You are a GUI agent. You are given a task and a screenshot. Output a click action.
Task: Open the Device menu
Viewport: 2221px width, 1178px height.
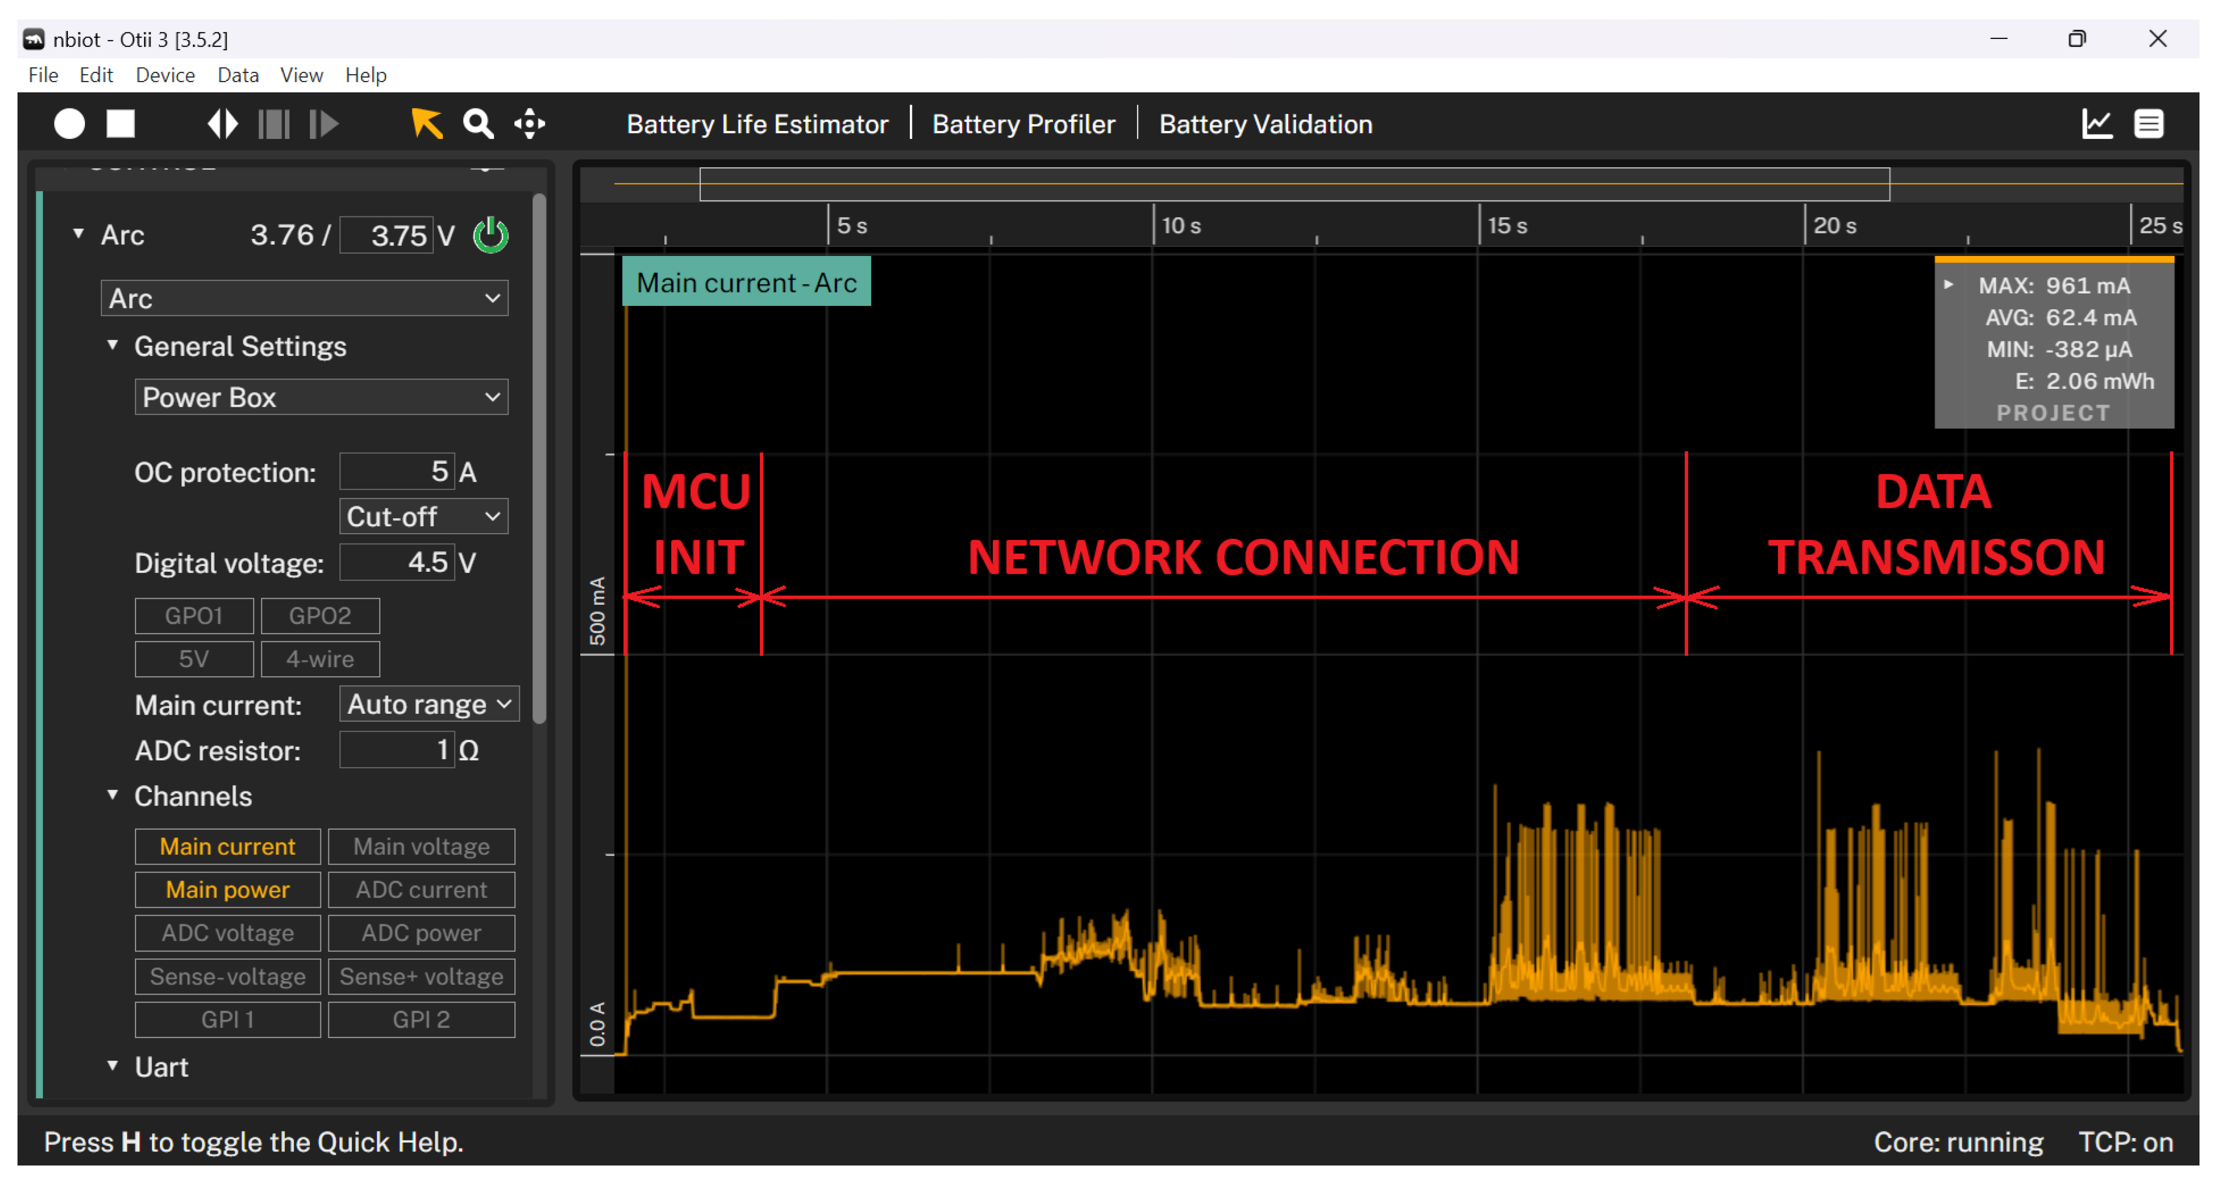pyautogui.click(x=164, y=75)
